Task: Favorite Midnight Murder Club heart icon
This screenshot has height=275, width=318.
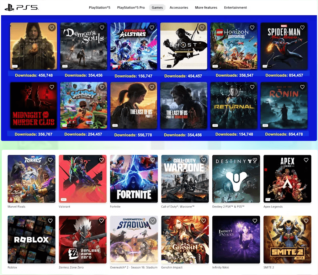Action: (52, 87)
